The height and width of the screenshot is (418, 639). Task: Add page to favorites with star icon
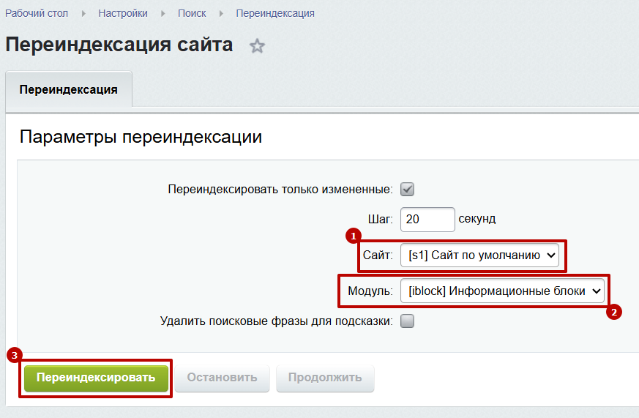257,46
